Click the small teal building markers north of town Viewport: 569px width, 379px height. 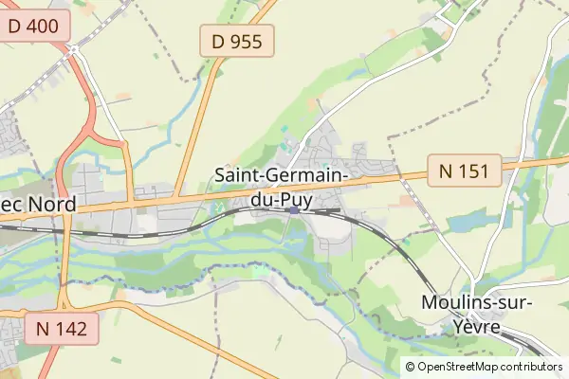pyautogui.click(x=284, y=139)
